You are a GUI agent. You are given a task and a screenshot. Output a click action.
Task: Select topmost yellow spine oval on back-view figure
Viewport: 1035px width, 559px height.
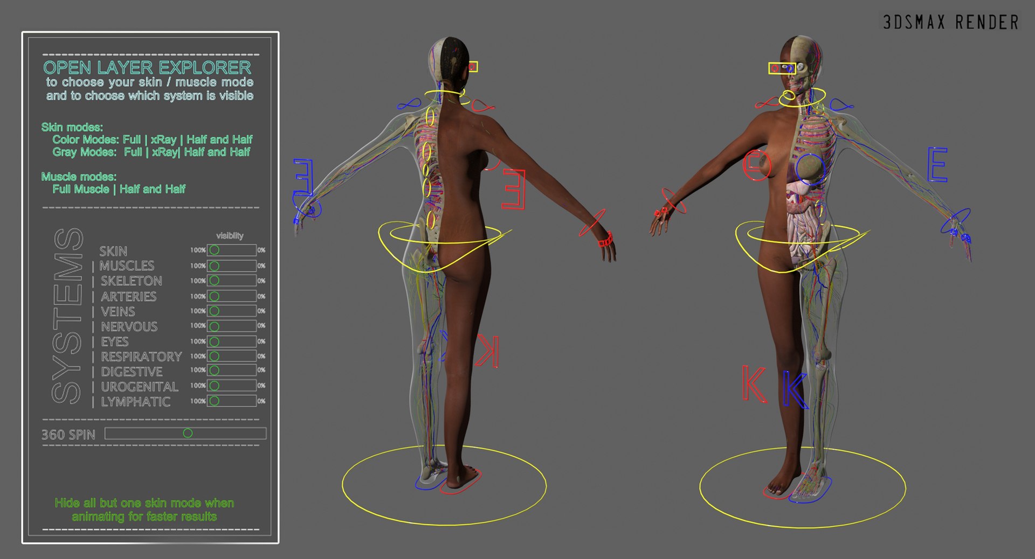(431, 116)
